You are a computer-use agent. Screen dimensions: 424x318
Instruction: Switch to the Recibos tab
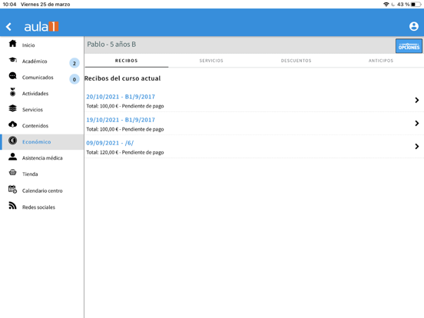[x=127, y=61]
